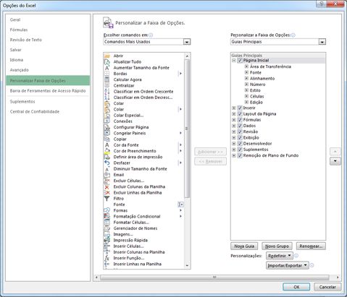The width and height of the screenshot is (347, 297).
Task: Click the Cor de Preenchimento bucket icon
Action: point(106,151)
